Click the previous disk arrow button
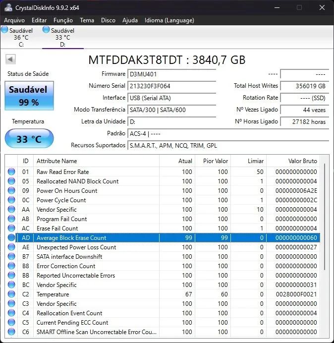 coord(10,59)
